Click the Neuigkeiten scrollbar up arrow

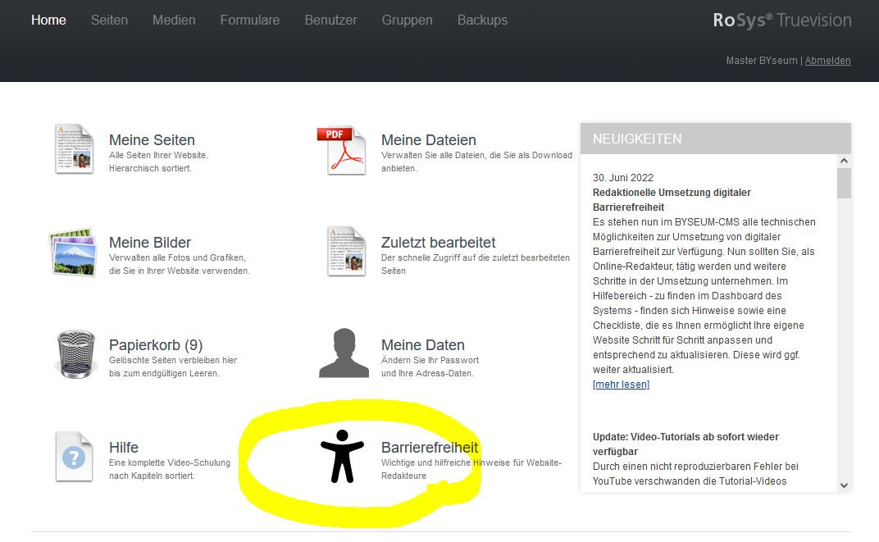[x=844, y=162]
